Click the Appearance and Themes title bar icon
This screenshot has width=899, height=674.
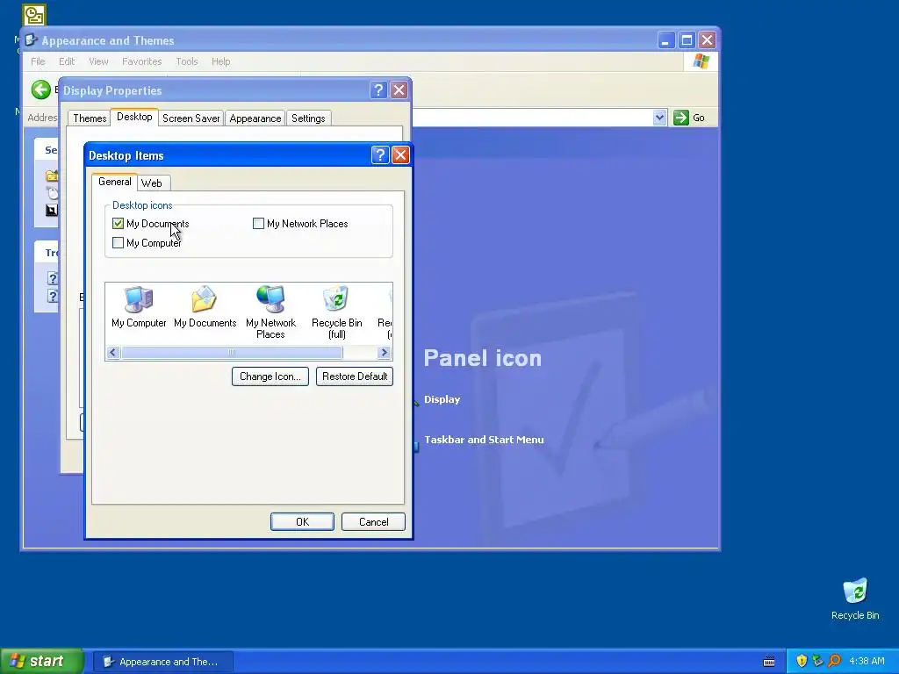click(x=32, y=40)
